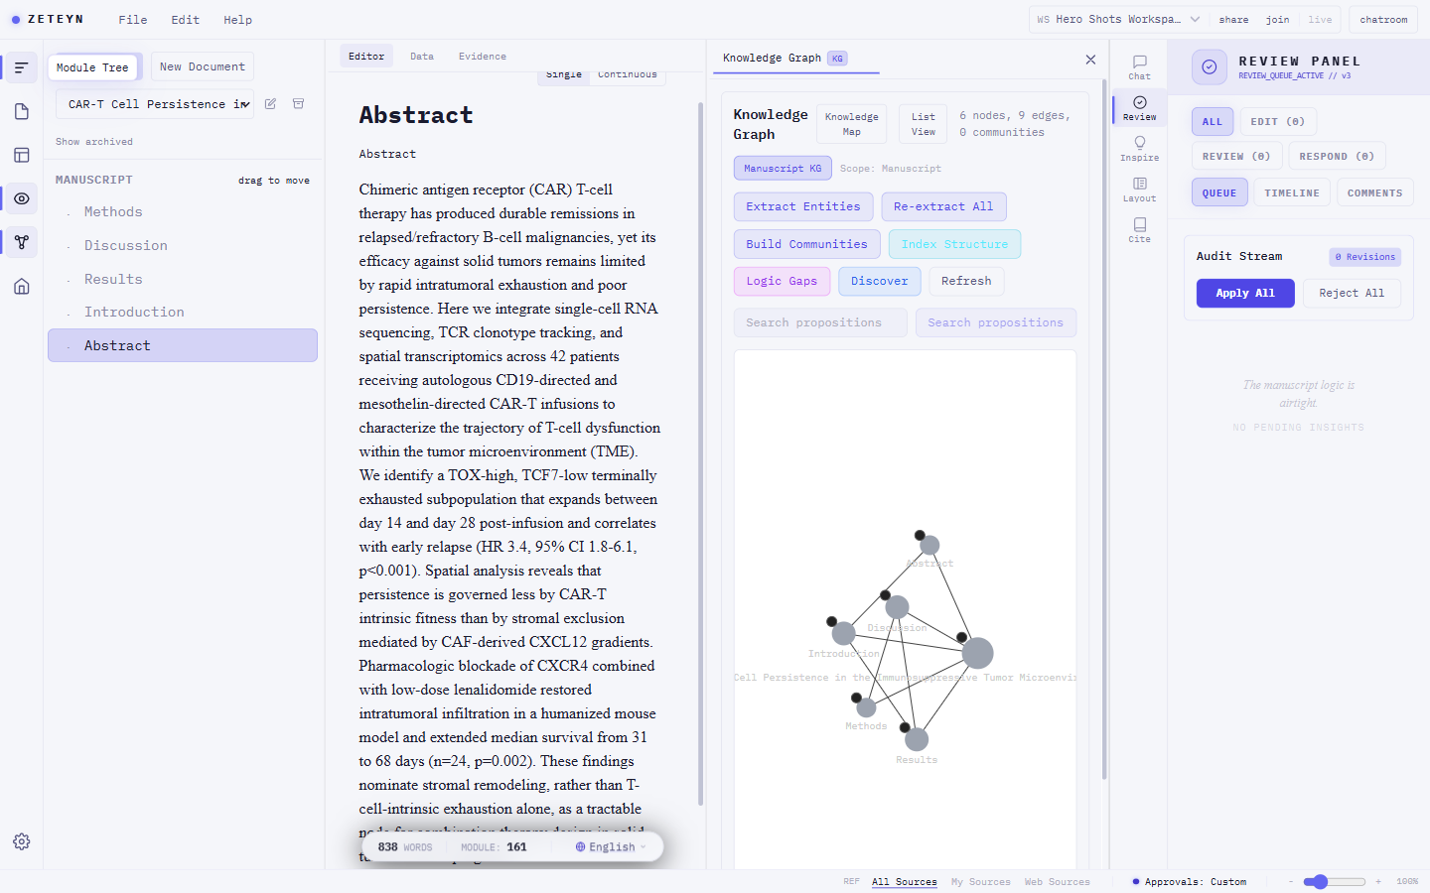
Task: Toggle Show archived option
Action: 94,142
